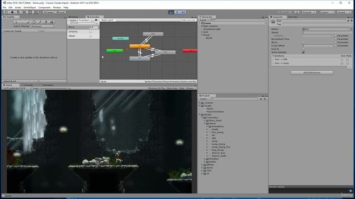This screenshot has height=199, width=355.
Task: Click the Project search by type icon
Action: [x=261, y=99]
